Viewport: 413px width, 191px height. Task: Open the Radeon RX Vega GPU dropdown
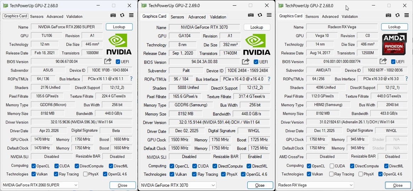click(315, 185)
